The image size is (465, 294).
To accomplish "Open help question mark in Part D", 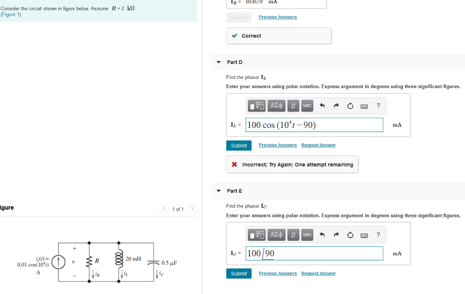I will pos(378,106).
